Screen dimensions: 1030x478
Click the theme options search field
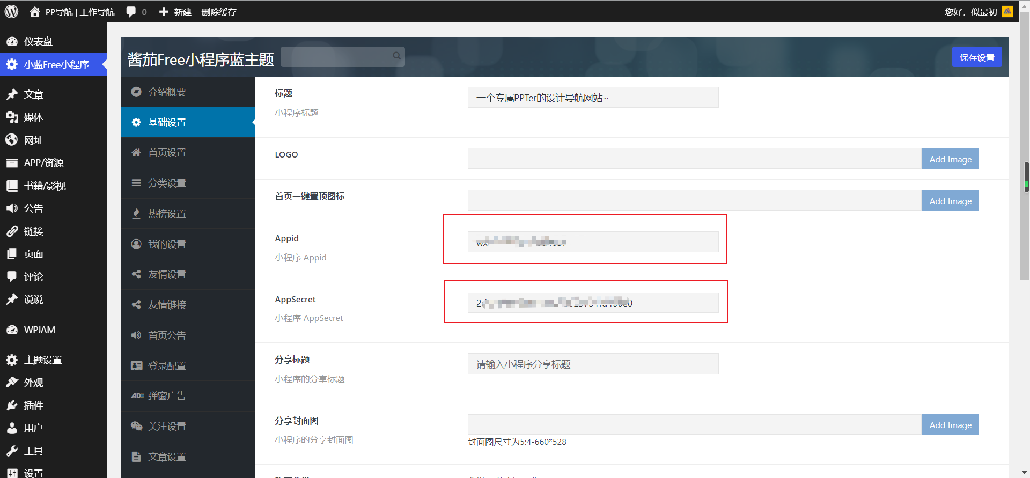point(342,56)
